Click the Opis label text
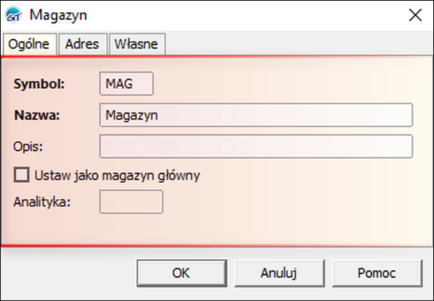Viewport: 434px width, 301px height. (x=28, y=146)
